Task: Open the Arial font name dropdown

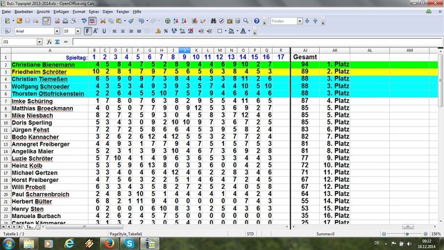Action: pyautogui.click(x=57, y=31)
